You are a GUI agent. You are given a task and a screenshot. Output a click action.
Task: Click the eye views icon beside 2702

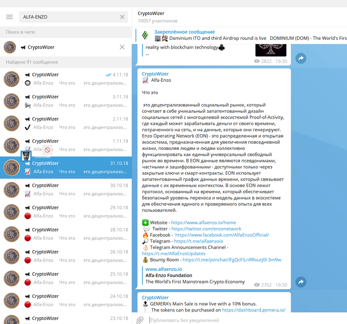pyautogui.click(x=257, y=285)
